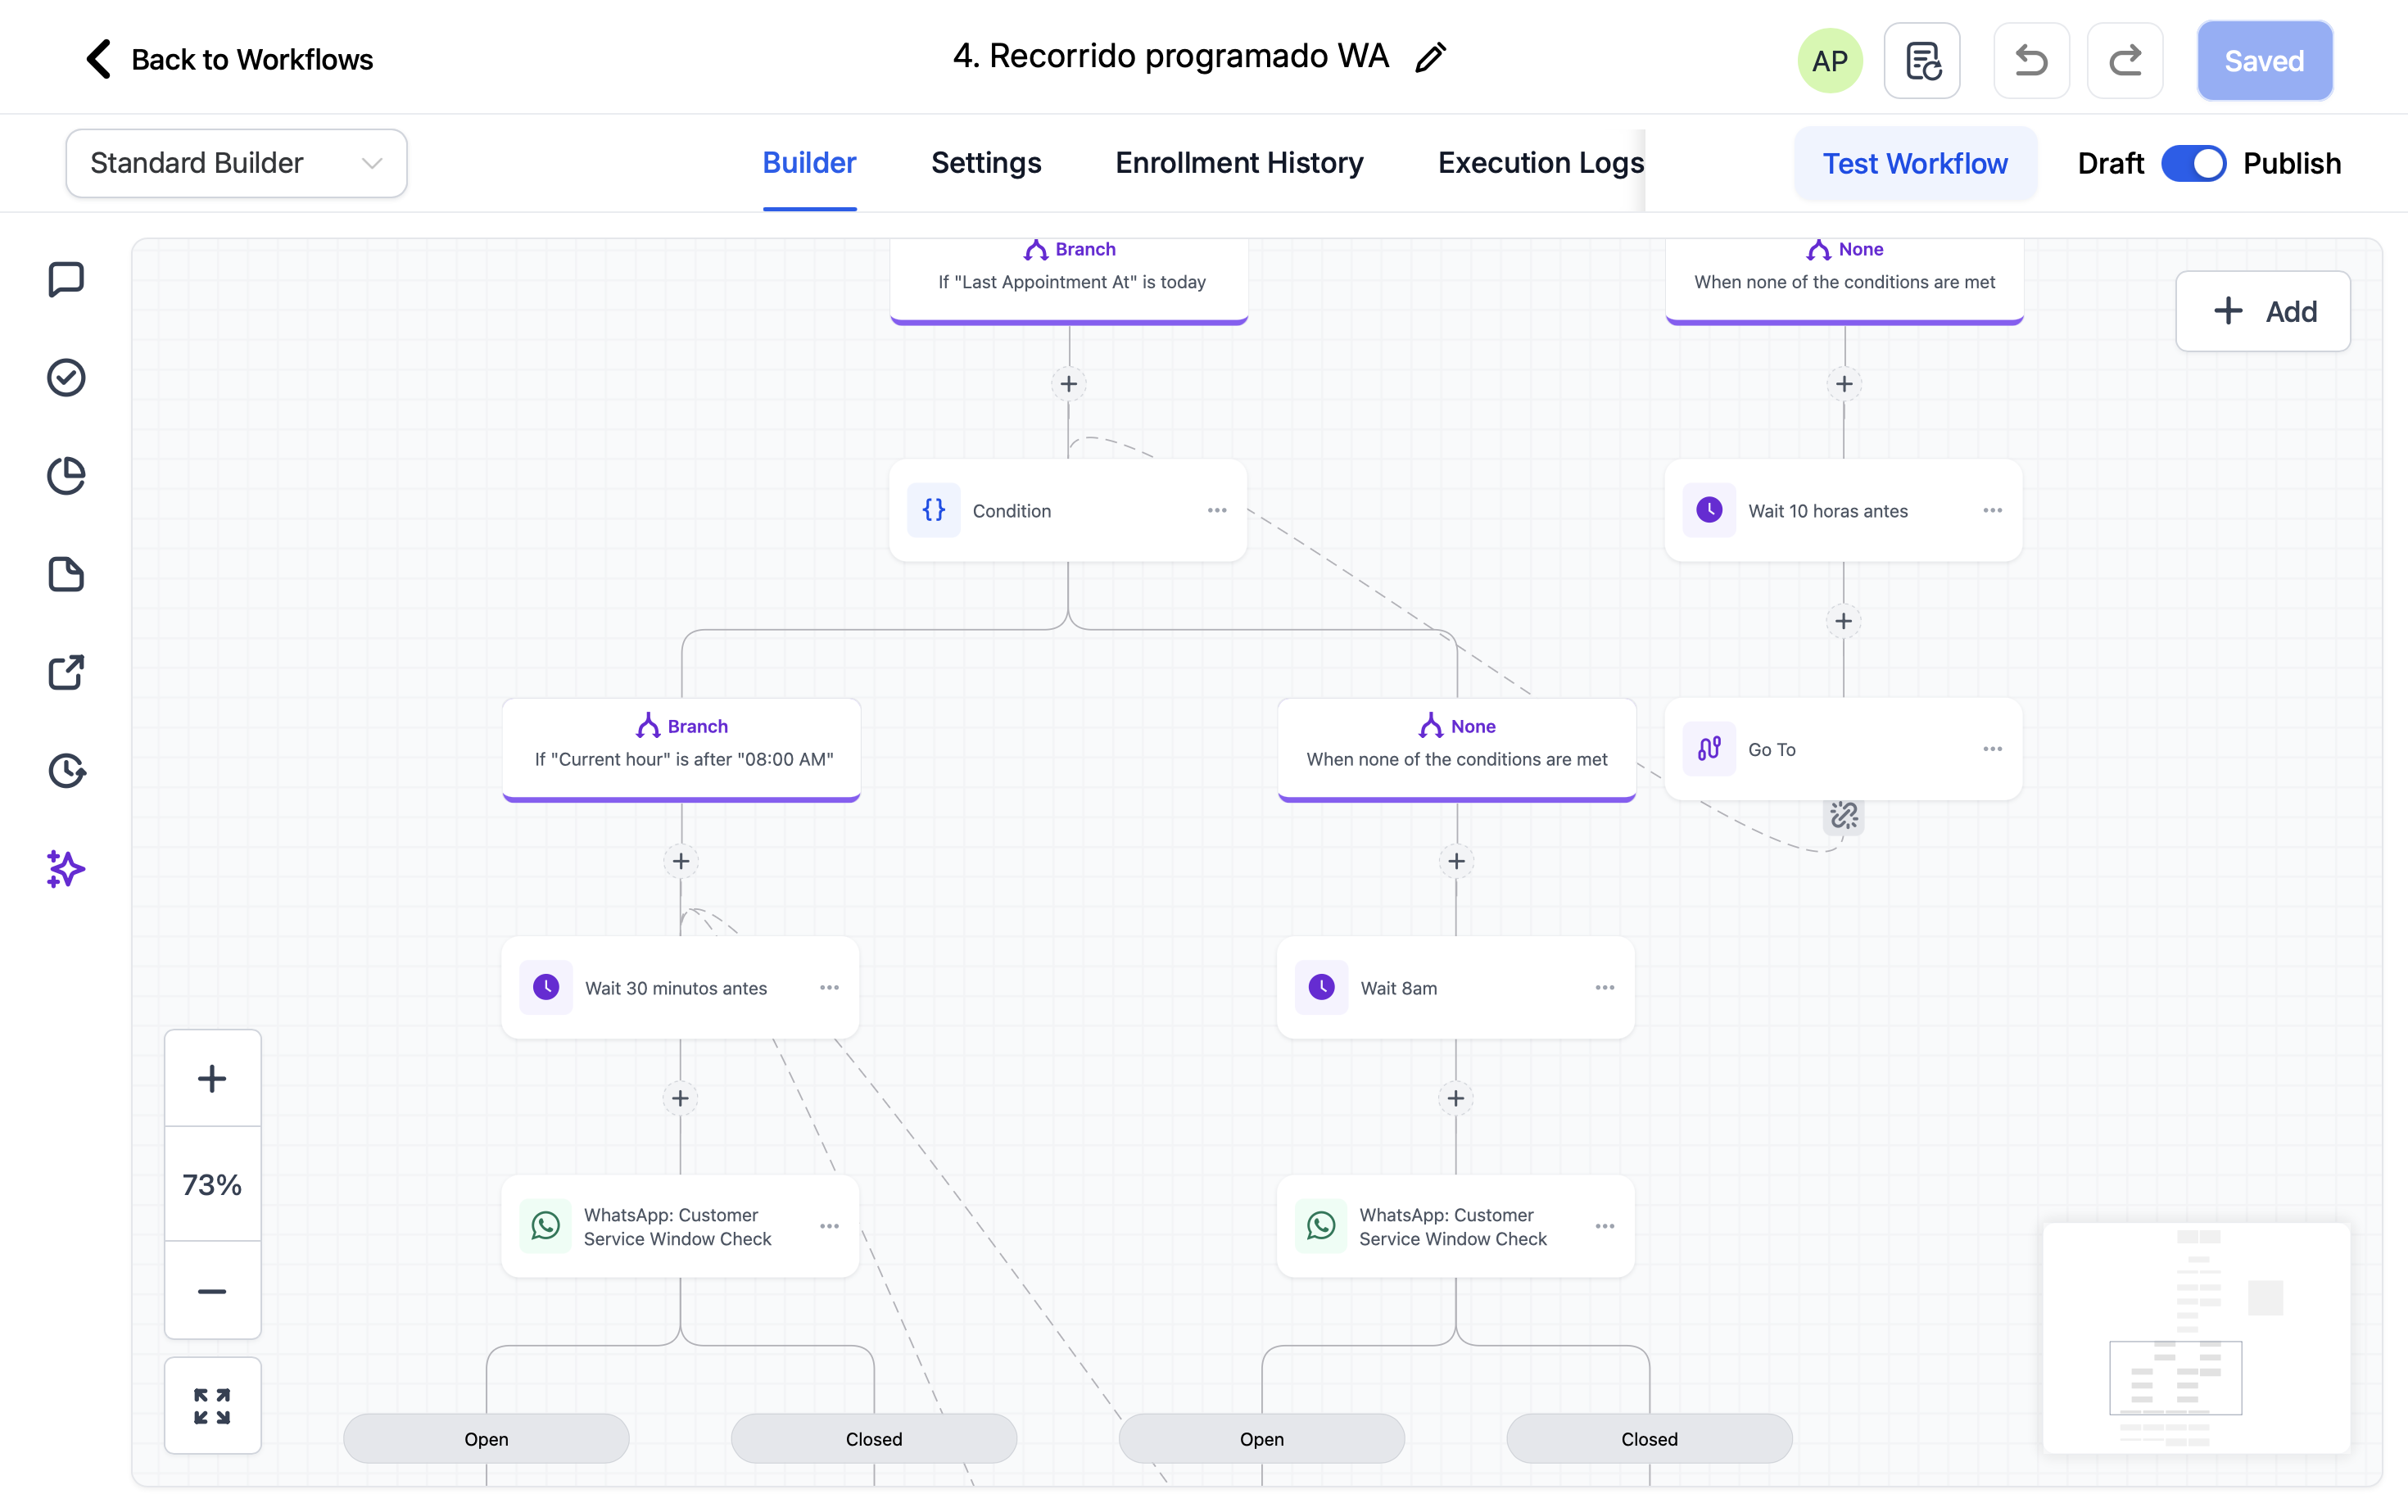Click the minimap in the bottom right corner
2408x1512 pixels.
click(x=2196, y=1340)
